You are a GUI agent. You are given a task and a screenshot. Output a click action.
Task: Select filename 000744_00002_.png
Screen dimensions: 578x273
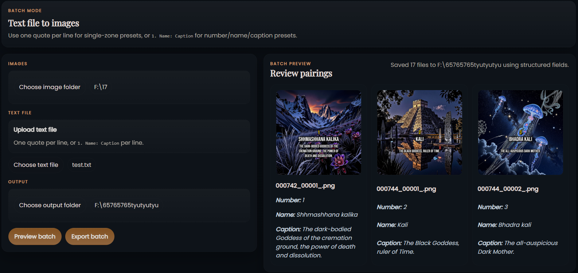point(508,189)
